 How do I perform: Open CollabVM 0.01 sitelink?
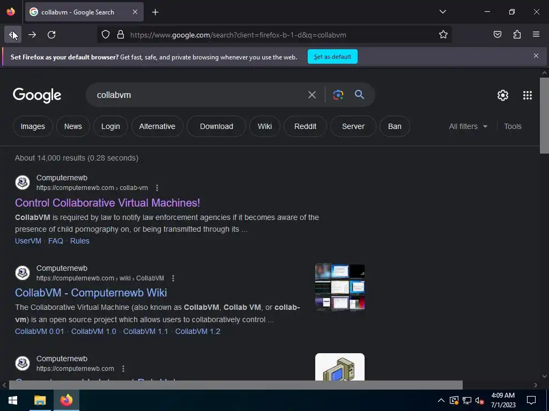(40, 331)
